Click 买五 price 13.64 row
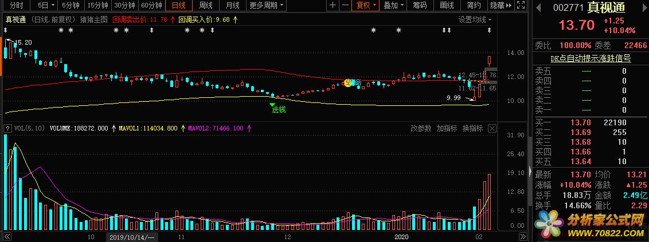Viewport: 649px width, 242px height. [x=591, y=161]
